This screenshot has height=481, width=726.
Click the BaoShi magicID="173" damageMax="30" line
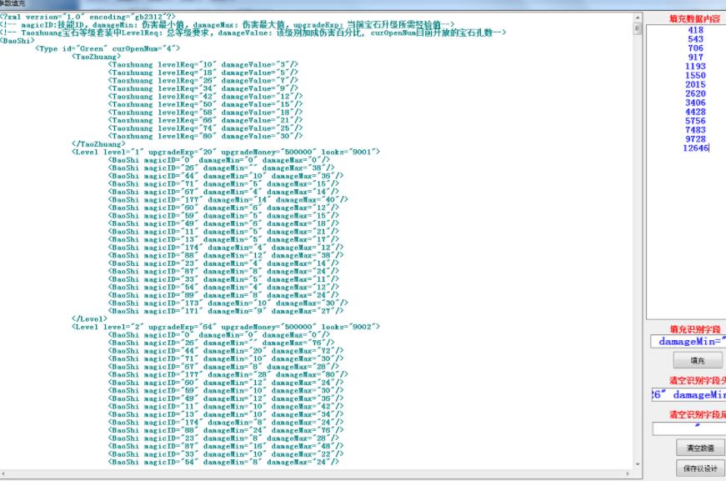click(x=228, y=303)
